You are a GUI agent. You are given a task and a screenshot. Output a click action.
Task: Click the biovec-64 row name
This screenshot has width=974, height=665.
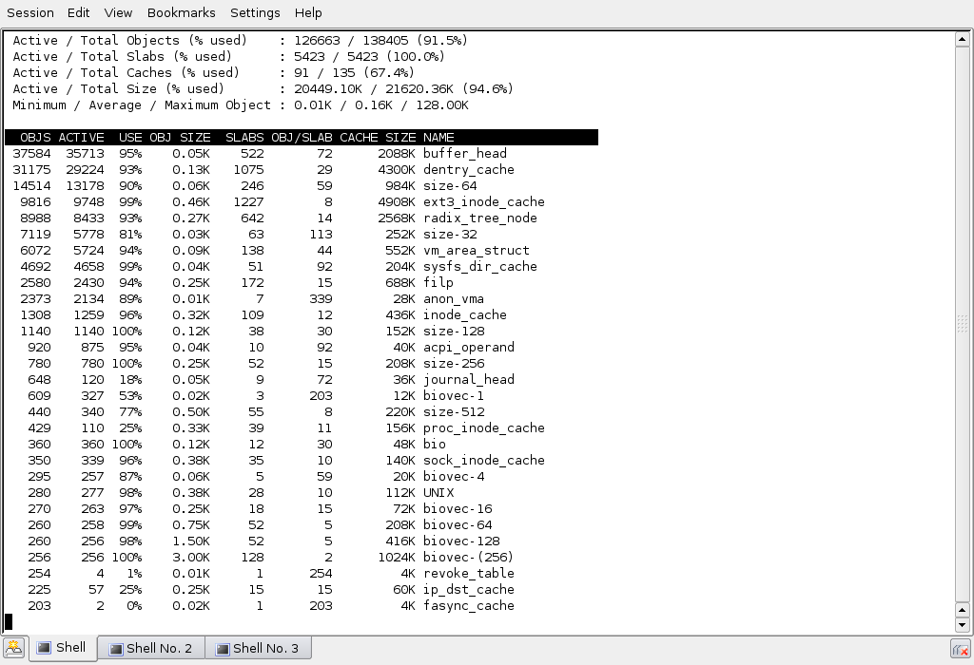[x=458, y=524]
